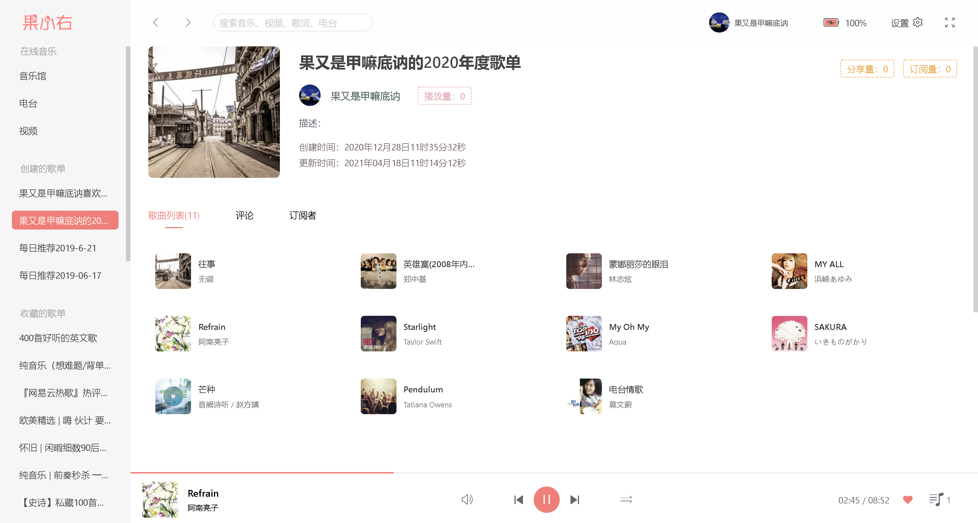Click the zoom 100% indicator icon

[x=831, y=22]
